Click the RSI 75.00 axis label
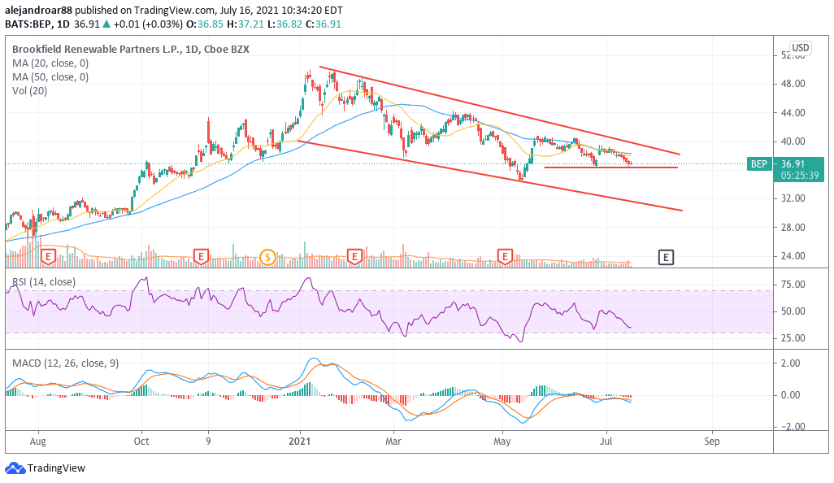 coord(793,285)
